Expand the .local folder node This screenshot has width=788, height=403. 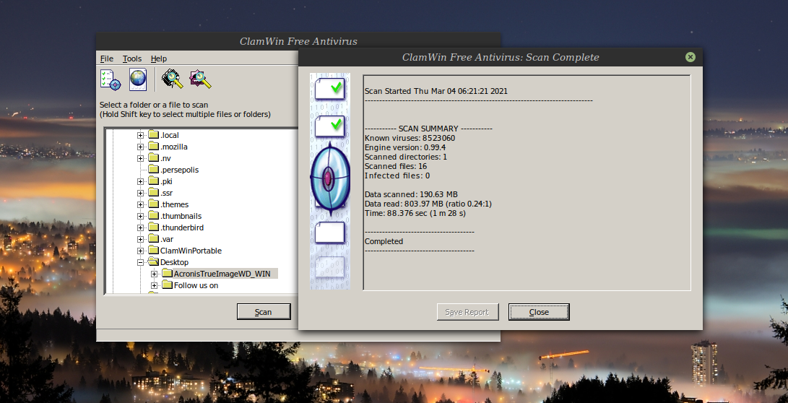140,135
